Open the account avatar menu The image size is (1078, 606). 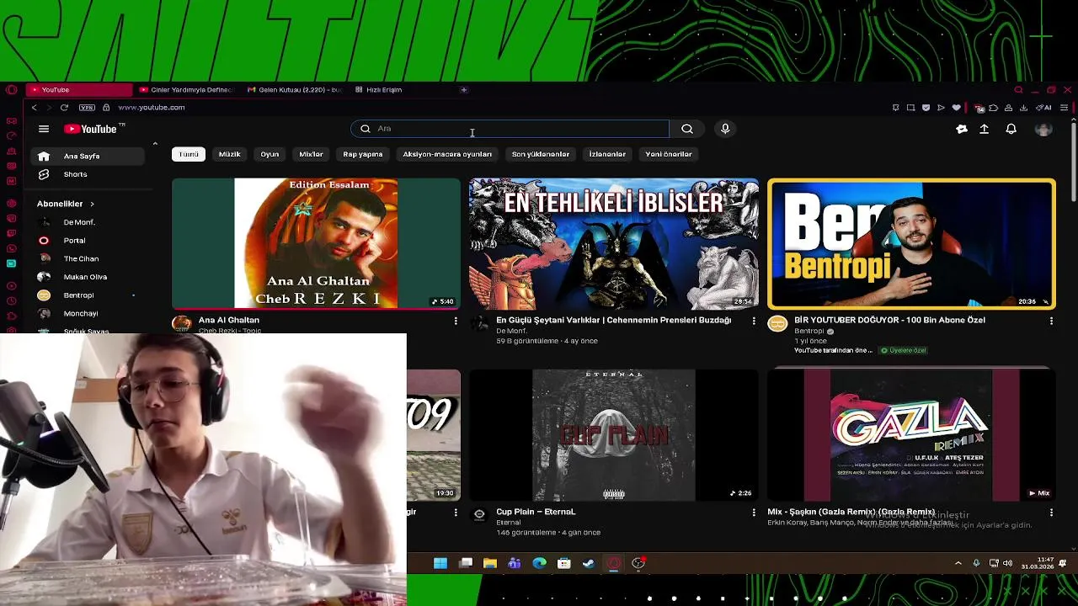pos(1043,129)
